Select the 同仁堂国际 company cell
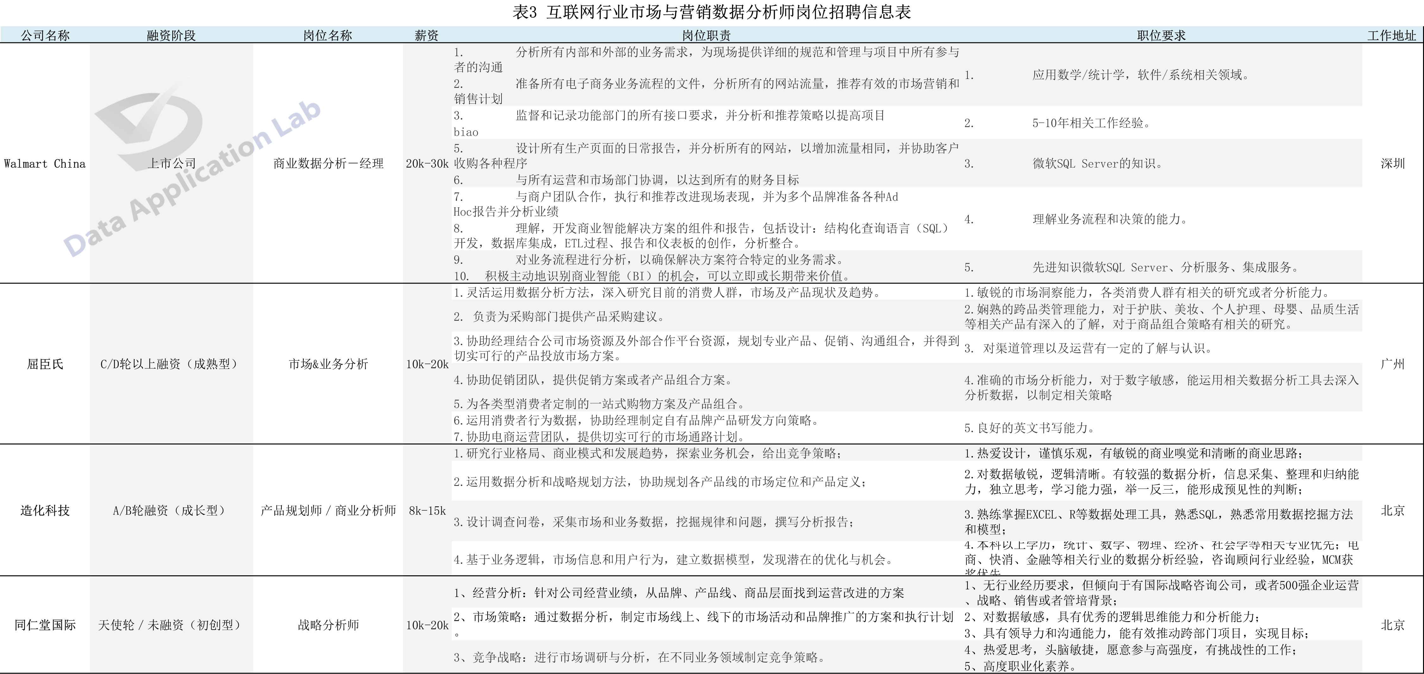The width and height of the screenshot is (1424, 674). click(x=45, y=625)
